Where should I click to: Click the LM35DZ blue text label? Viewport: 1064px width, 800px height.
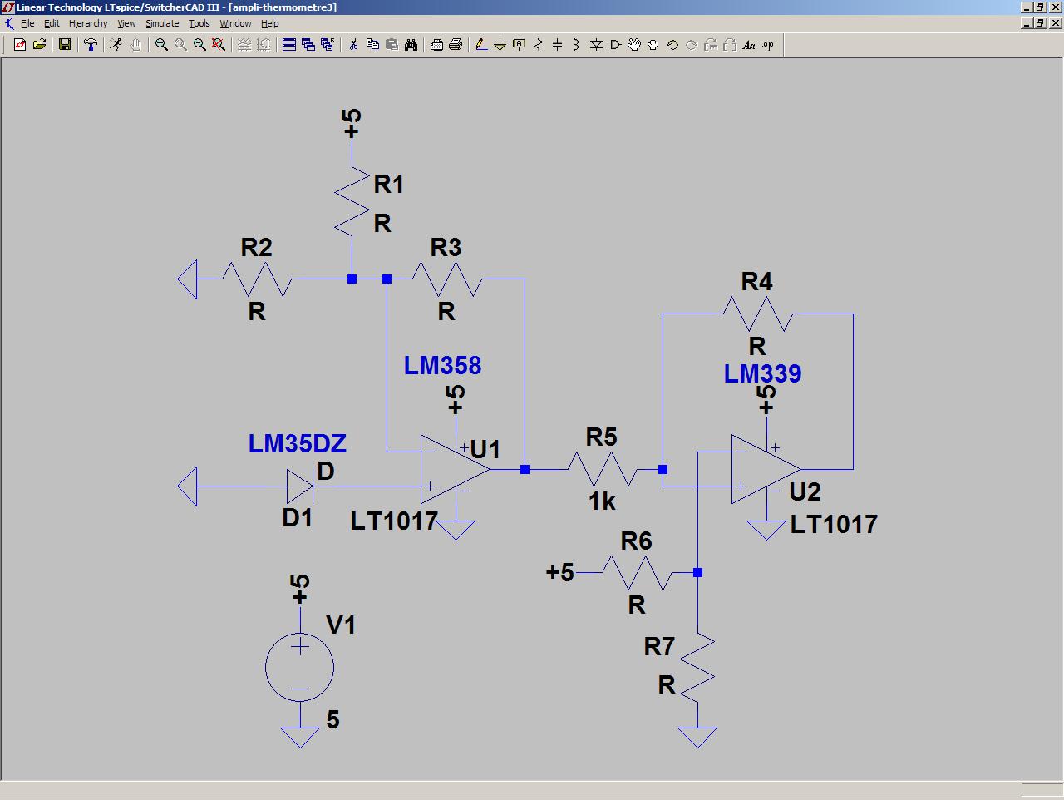pyautogui.click(x=298, y=444)
